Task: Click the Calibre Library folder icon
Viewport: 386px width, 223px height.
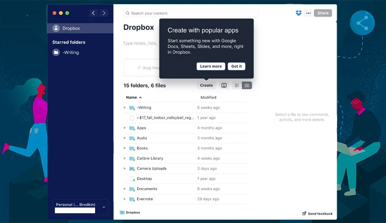Action: (x=132, y=158)
